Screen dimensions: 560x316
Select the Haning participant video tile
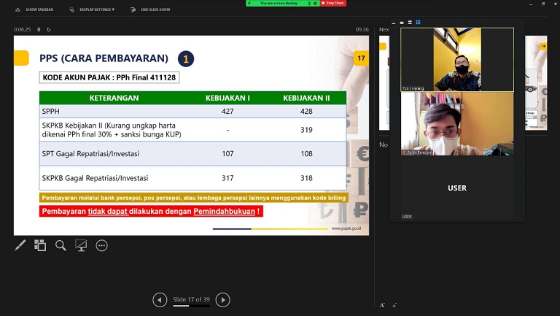(x=457, y=60)
